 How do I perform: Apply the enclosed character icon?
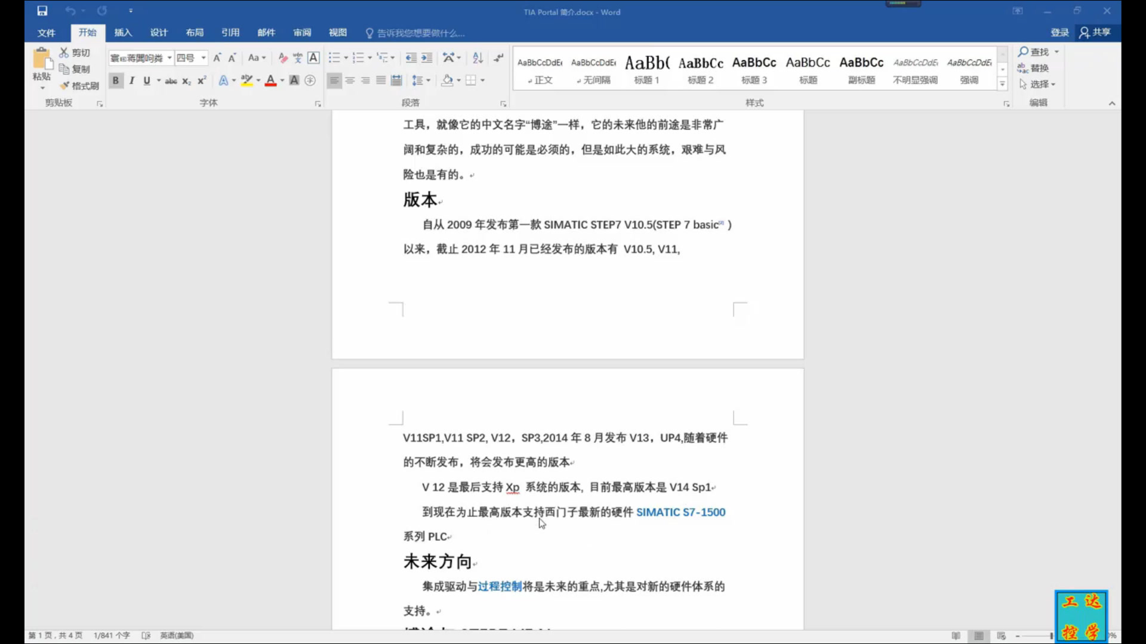310,80
